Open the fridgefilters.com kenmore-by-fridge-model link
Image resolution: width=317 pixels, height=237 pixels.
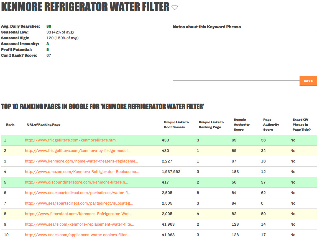point(78,151)
